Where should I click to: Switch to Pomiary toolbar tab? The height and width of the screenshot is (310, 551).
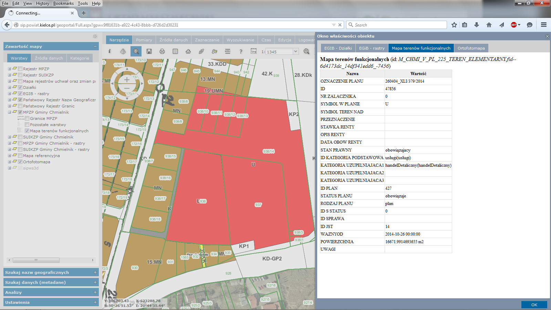pos(144,40)
